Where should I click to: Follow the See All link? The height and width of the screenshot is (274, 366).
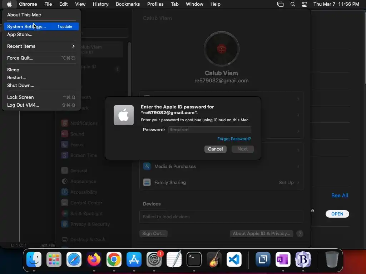(x=340, y=196)
